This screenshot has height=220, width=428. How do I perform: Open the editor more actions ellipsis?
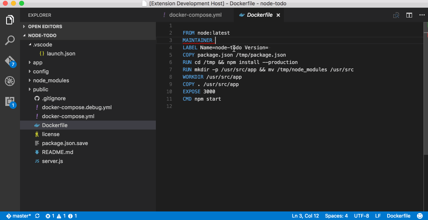(422, 15)
